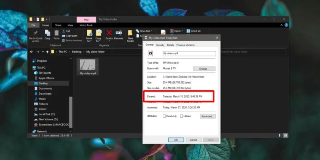Click navigation pane scrollbar
Image resolution: width=320 pixels, height=160 pixels.
[x=71, y=112]
